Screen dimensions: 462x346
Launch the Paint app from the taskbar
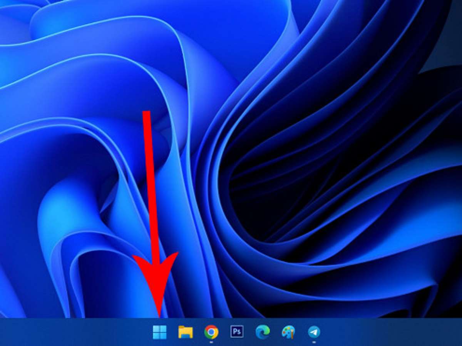(288, 332)
